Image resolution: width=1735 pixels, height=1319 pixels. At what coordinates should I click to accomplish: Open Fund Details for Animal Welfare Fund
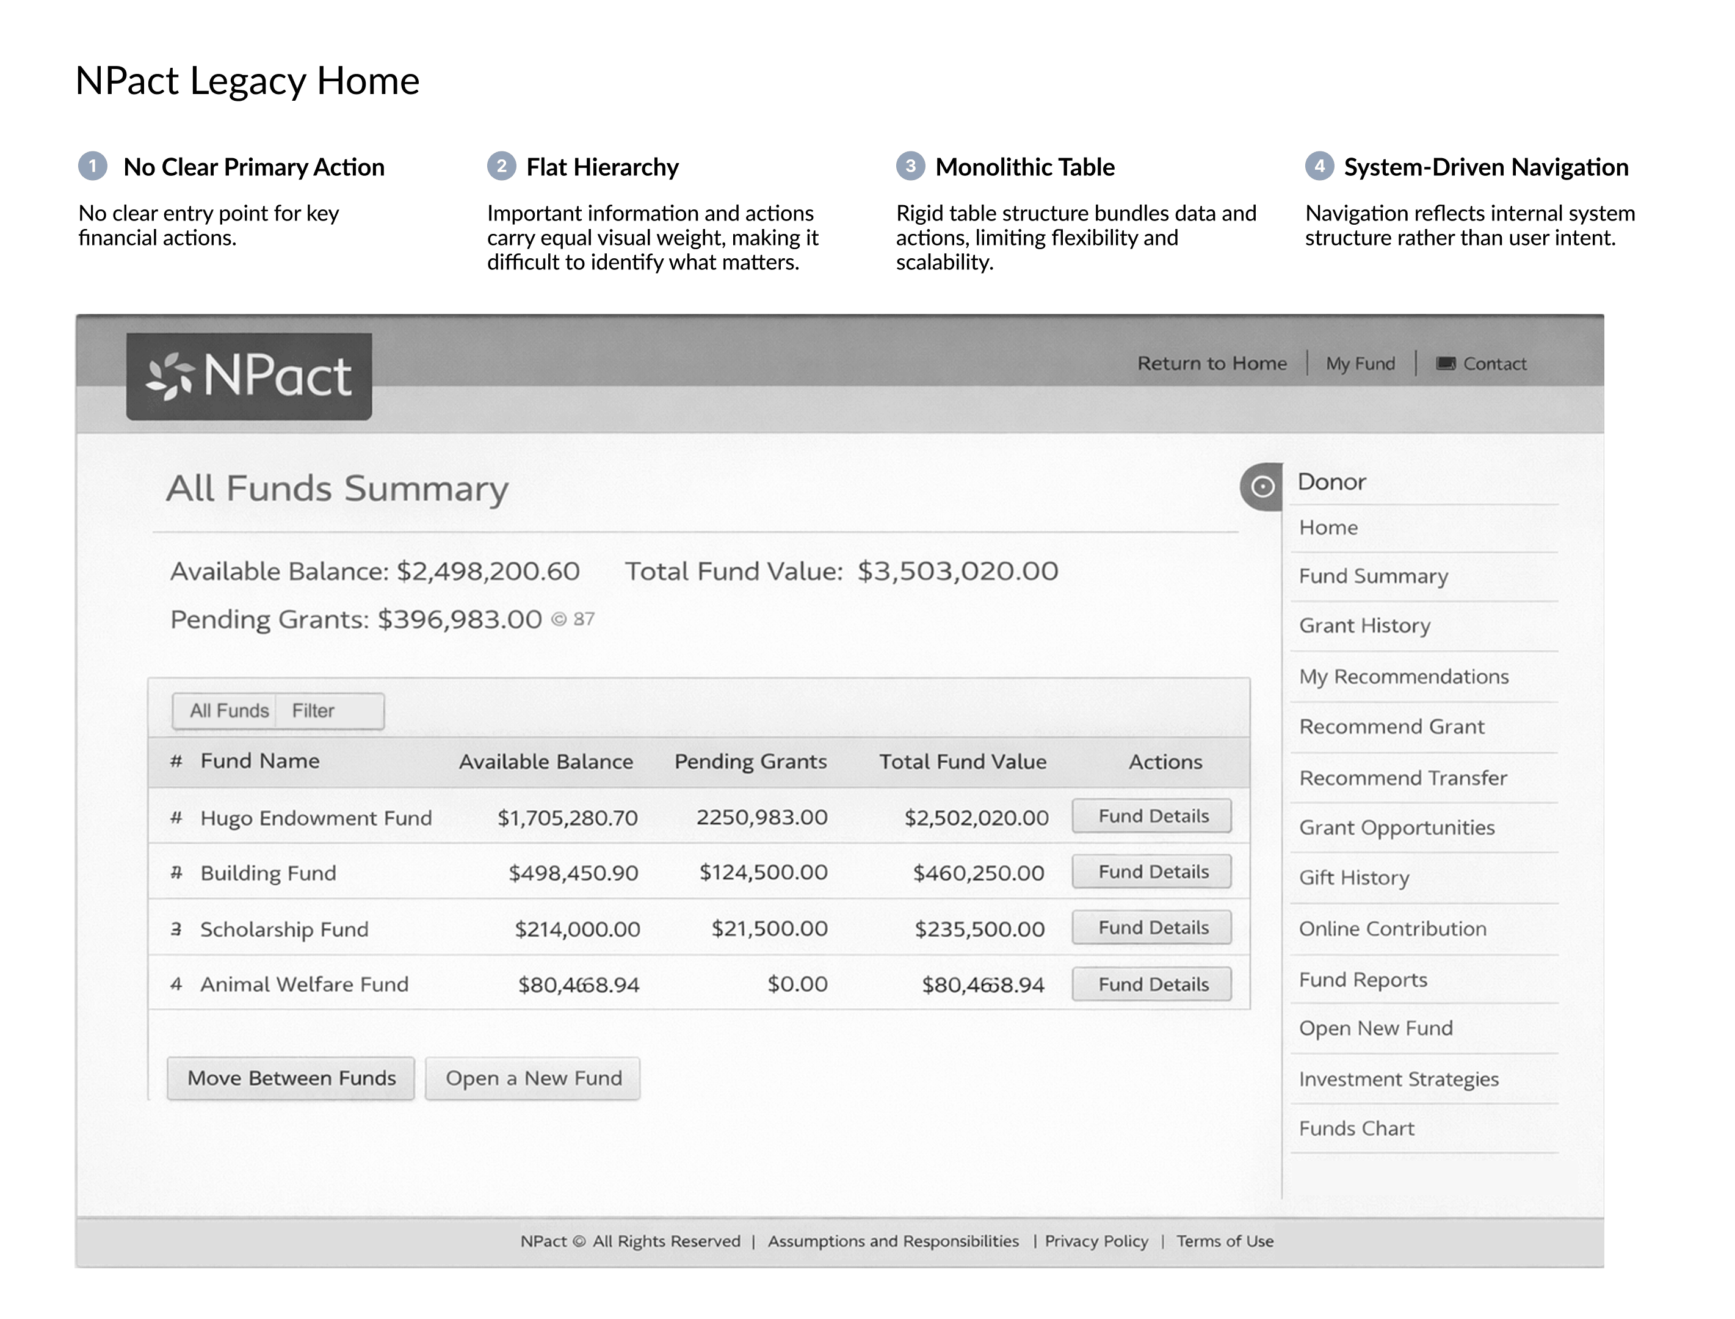click(x=1151, y=984)
